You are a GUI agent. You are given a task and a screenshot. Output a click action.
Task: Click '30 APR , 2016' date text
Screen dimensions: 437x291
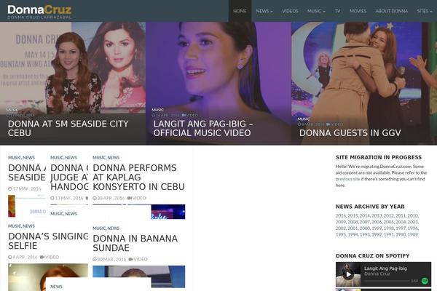(x=111, y=198)
